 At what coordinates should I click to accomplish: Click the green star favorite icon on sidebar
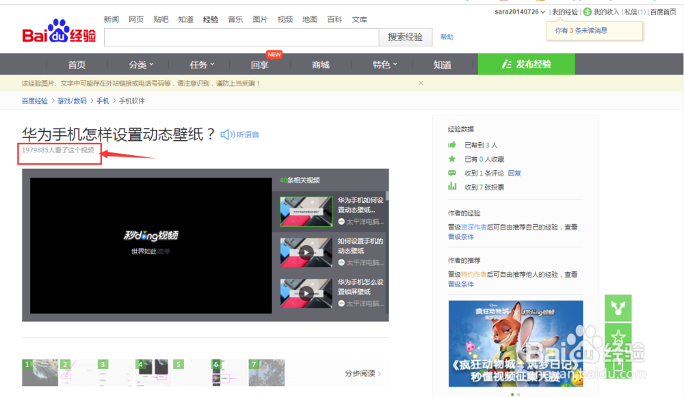click(618, 336)
